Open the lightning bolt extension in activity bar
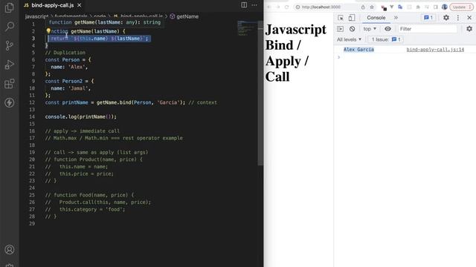Image resolution: width=476 pixels, height=267 pixels. (x=10, y=102)
